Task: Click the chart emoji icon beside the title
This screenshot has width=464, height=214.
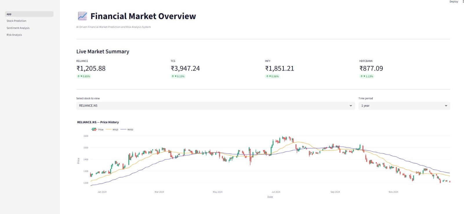Action: (x=82, y=16)
